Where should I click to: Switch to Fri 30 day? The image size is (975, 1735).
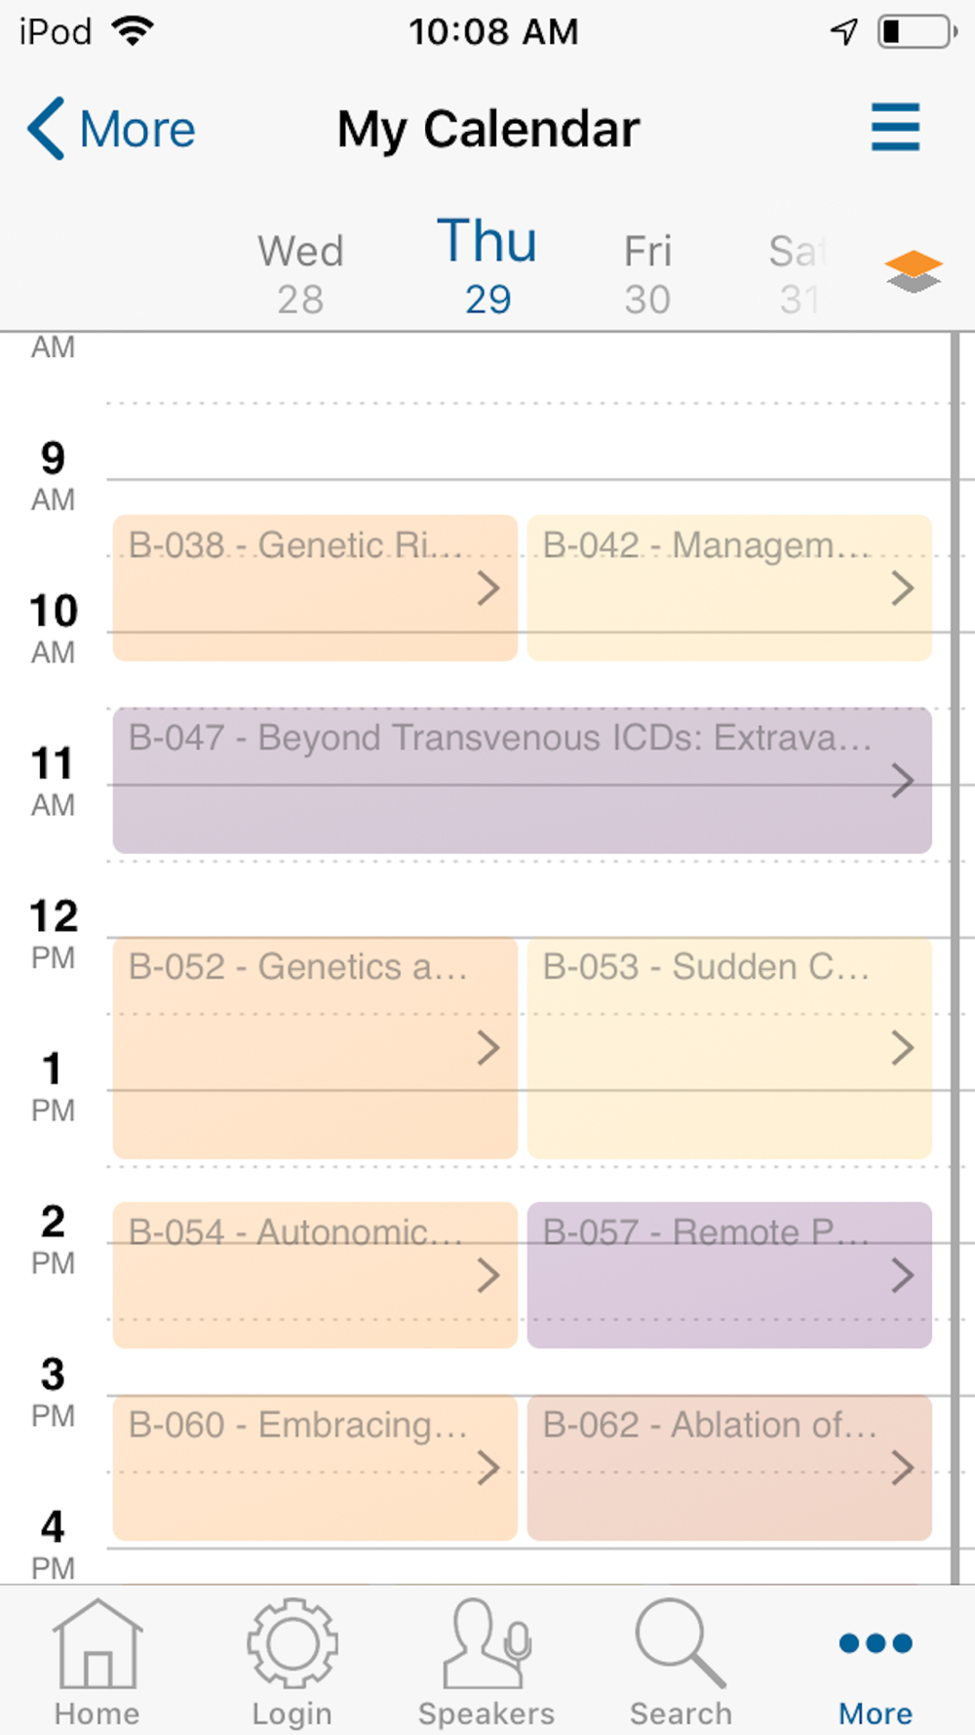(x=647, y=273)
